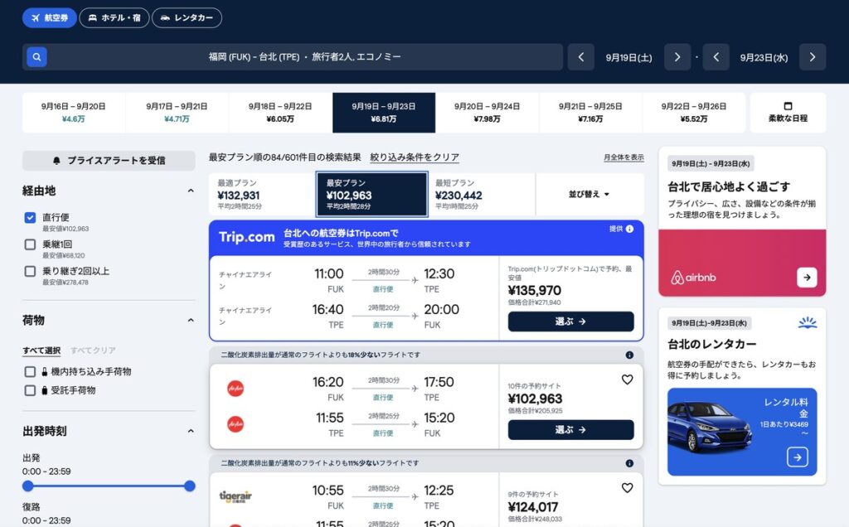
Task: Click AirAsia logo on 11:55 return flight
Action: [235, 424]
